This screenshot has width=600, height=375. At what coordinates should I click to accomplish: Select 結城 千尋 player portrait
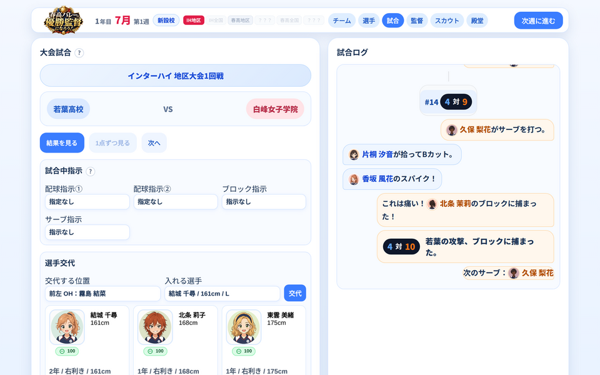click(67, 327)
